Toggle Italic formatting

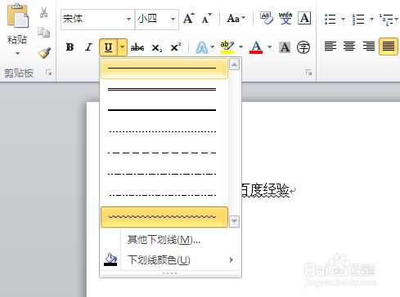(88, 47)
